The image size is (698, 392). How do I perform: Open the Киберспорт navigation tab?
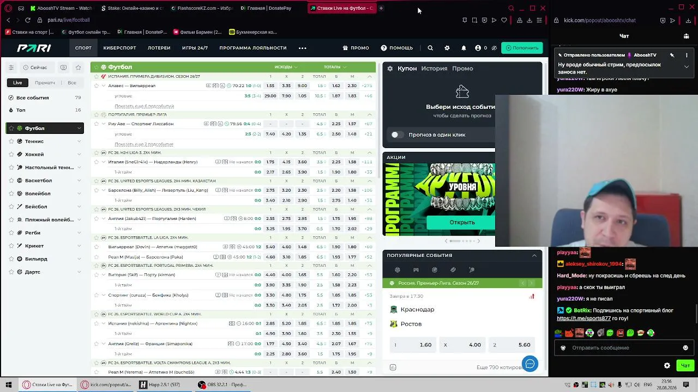[119, 48]
